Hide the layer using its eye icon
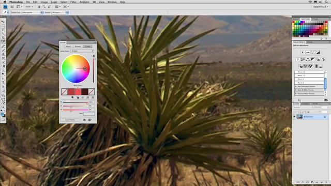 (294, 117)
